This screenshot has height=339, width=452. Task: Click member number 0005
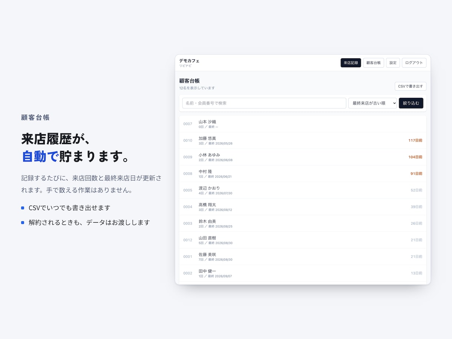tap(188, 190)
